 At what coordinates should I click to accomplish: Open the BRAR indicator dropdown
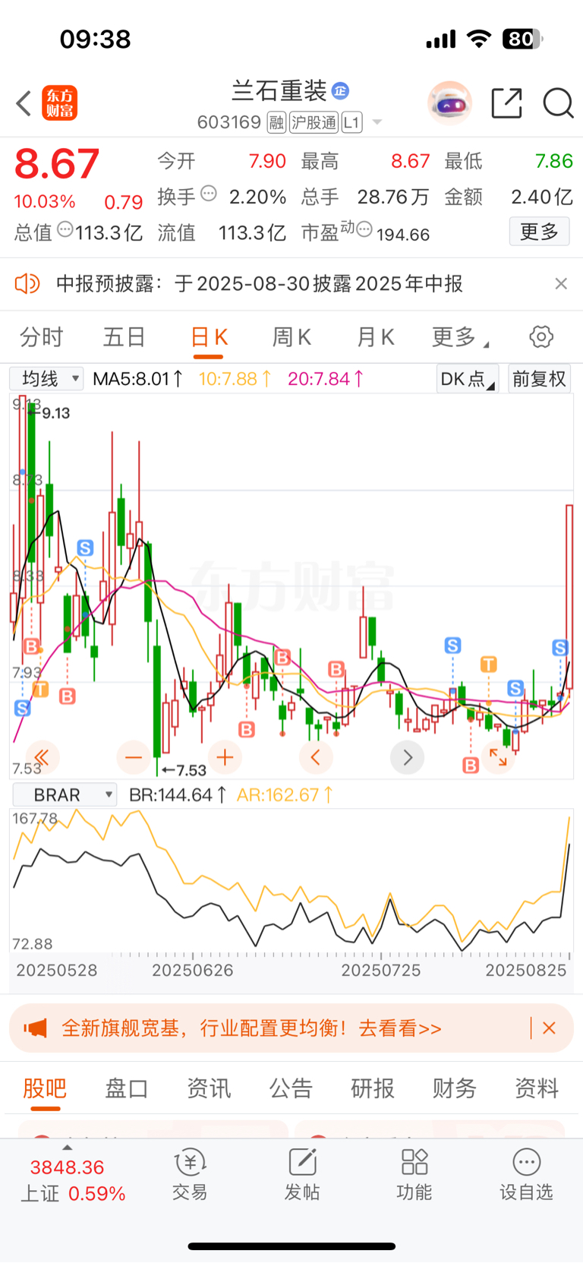[64, 794]
